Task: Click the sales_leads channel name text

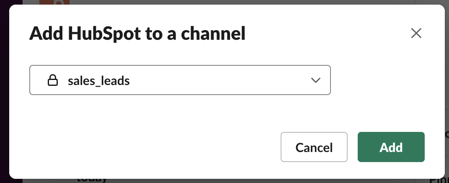Action: point(98,80)
